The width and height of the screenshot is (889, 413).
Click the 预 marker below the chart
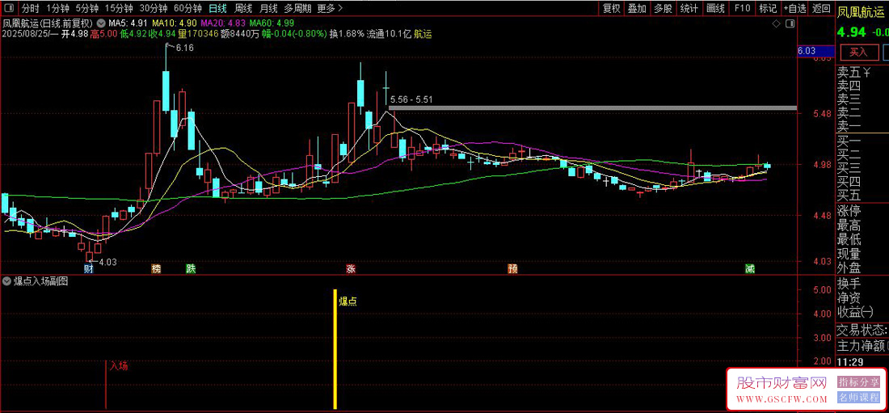tap(512, 269)
